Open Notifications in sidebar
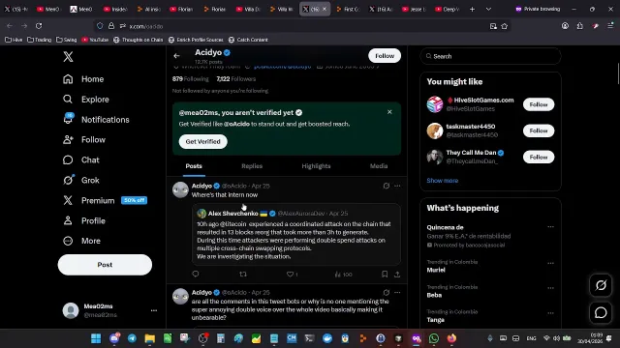This screenshot has width=620, height=348. point(96,120)
